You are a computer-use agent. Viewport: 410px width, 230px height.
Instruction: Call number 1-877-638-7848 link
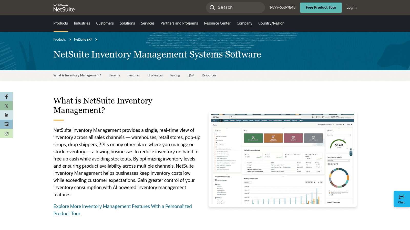click(282, 7)
